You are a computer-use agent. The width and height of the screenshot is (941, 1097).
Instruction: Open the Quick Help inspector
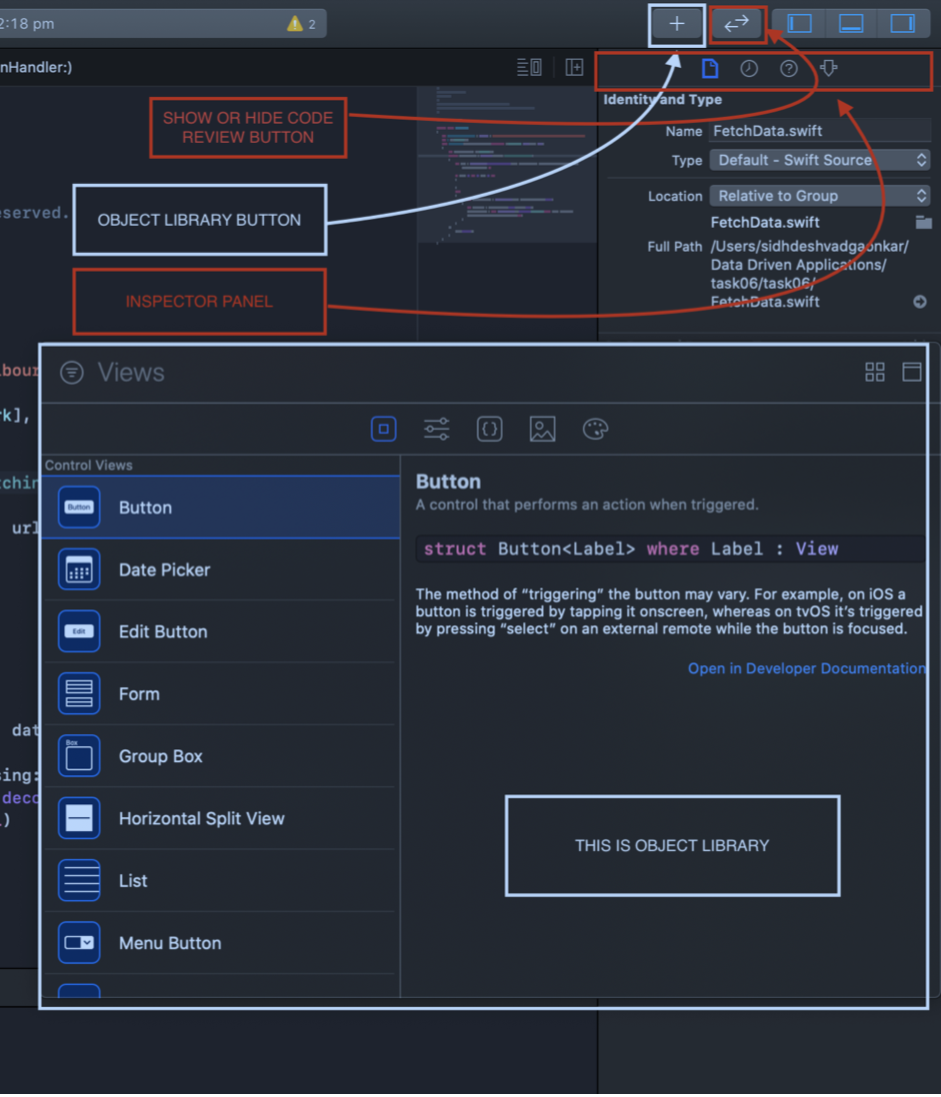[788, 69]
